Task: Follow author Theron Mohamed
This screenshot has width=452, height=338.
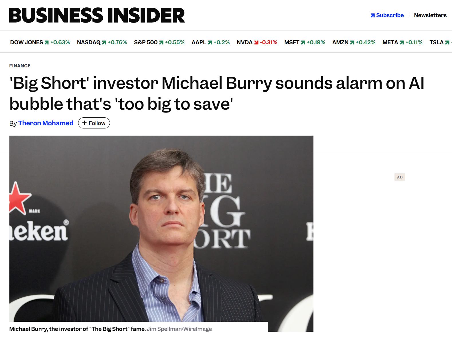Action: pyautogui.click(x=94, y=123)
